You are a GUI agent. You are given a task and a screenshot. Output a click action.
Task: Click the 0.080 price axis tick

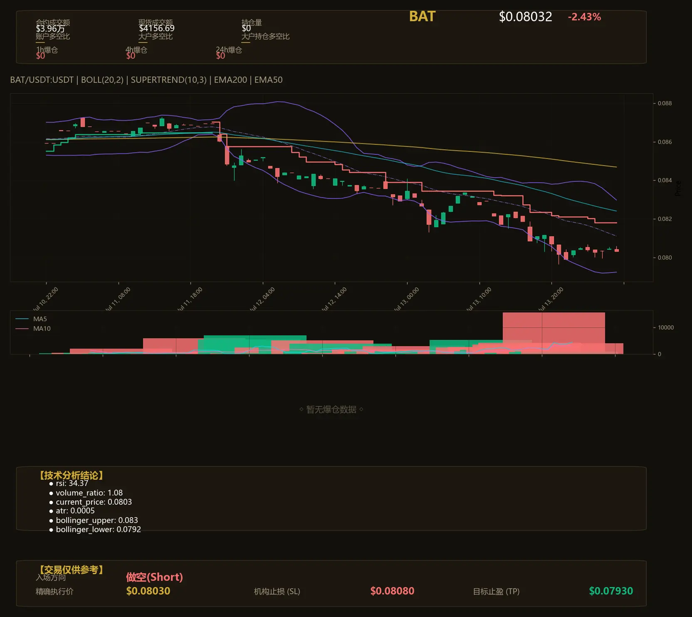665,258
